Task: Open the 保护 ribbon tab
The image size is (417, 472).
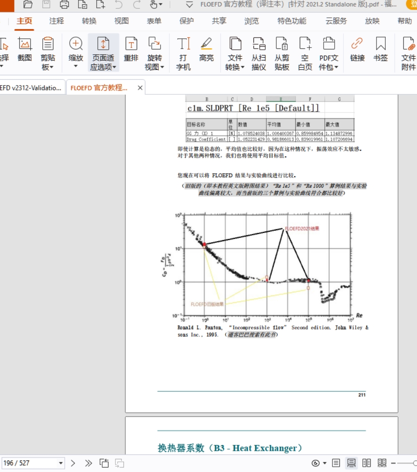Action: [186, 21]
